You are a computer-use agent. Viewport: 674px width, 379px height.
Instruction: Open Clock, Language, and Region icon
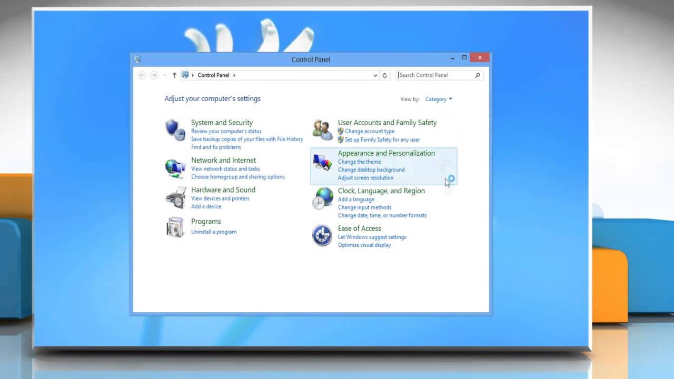click(x=322, y=198)
